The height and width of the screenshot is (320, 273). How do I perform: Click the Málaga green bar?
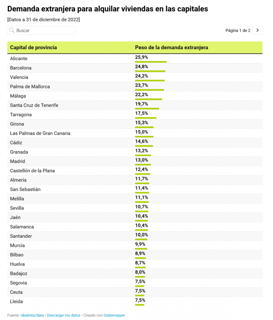coord(149,99)
